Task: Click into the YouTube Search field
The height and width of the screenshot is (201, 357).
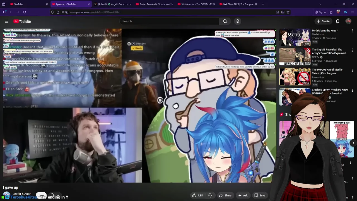Action: (170, 21)
